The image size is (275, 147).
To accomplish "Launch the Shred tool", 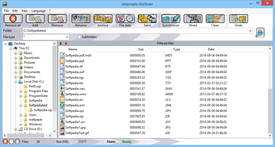I will [x=193, y=18].
